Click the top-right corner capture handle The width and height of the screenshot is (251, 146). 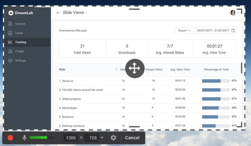240,11
